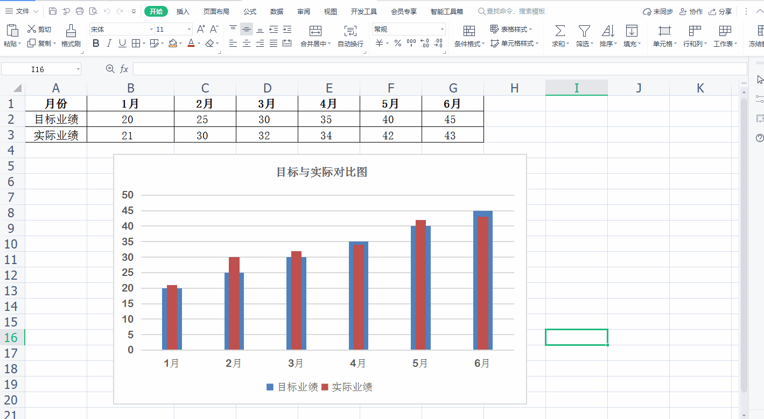Toggle align text left
764x419 pixels.
233,43
